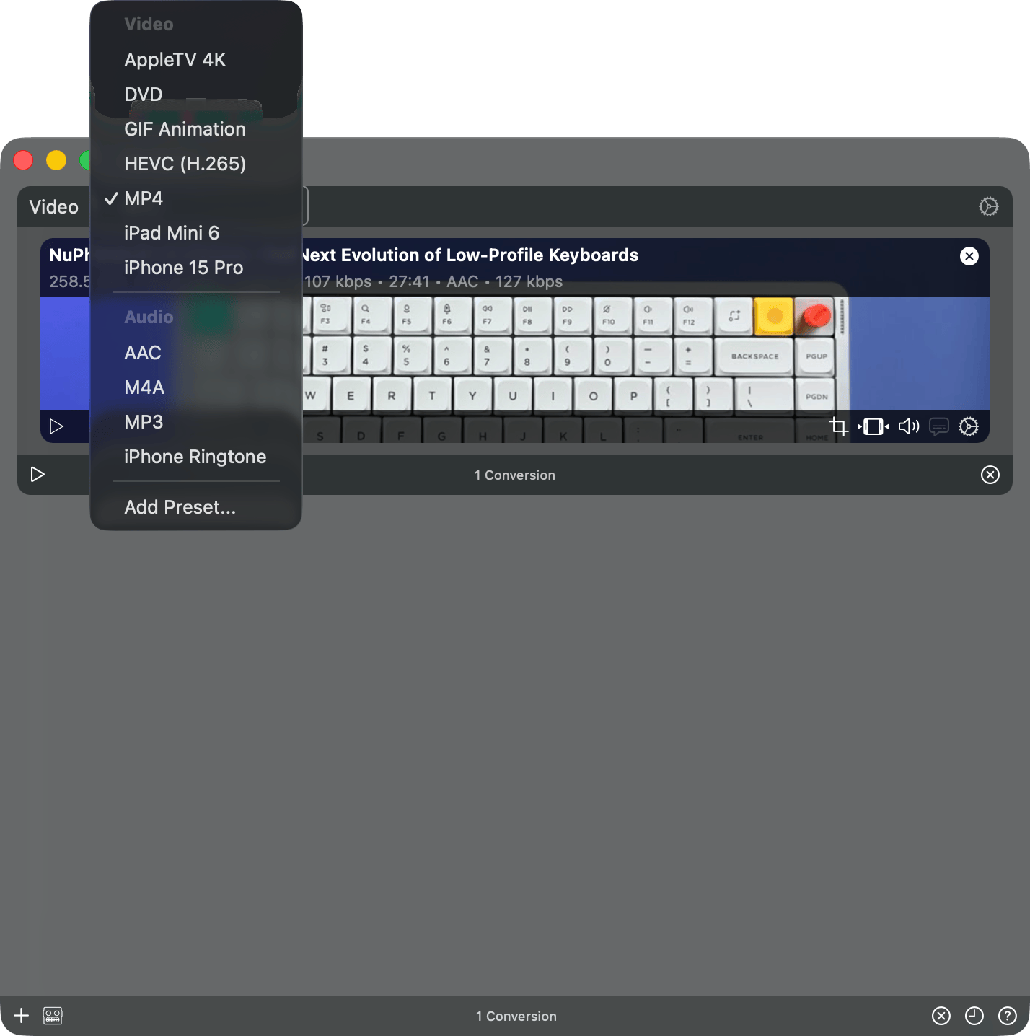Open preset settings gear in header

[988, 207]
